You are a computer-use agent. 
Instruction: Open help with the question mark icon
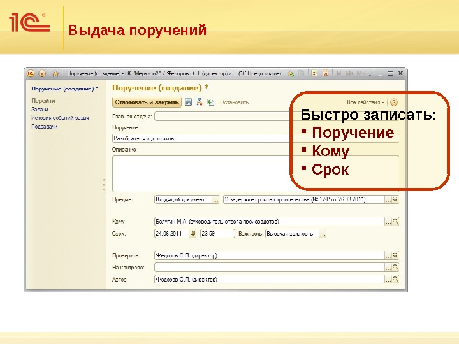pos(394,102)
